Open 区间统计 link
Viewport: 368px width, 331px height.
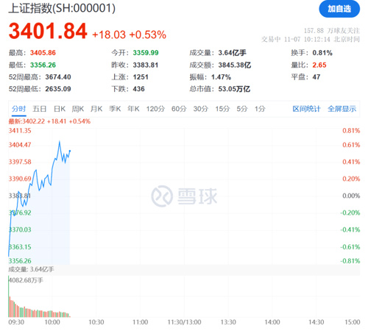pos(306,109)
